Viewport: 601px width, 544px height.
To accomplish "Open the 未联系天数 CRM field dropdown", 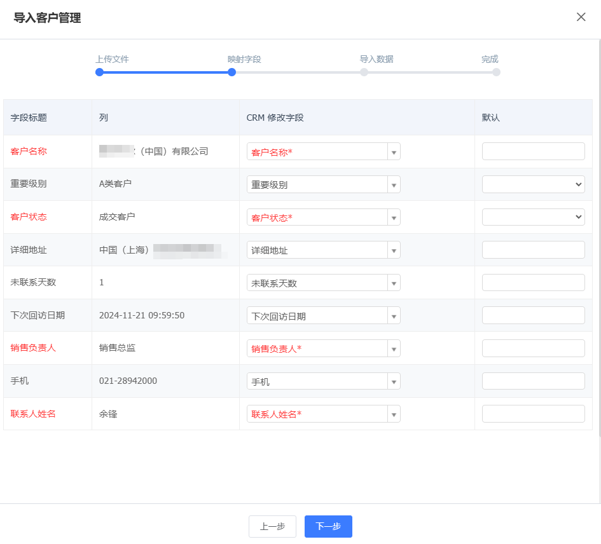I will pyautogui.click(x=323, y=283).
